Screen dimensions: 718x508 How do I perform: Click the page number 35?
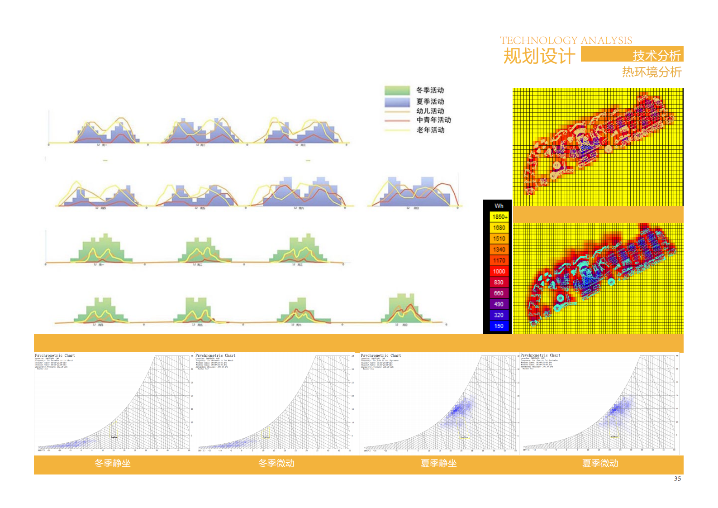coord(677,479)
